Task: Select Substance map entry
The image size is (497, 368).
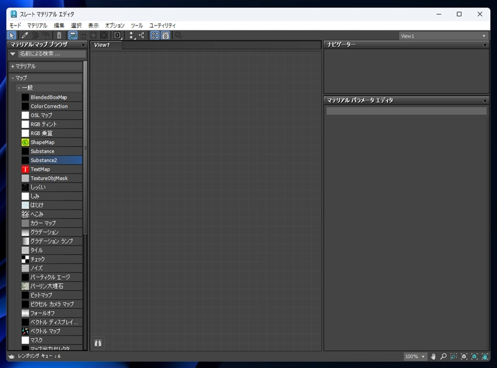Action: (x=52, y=151)
